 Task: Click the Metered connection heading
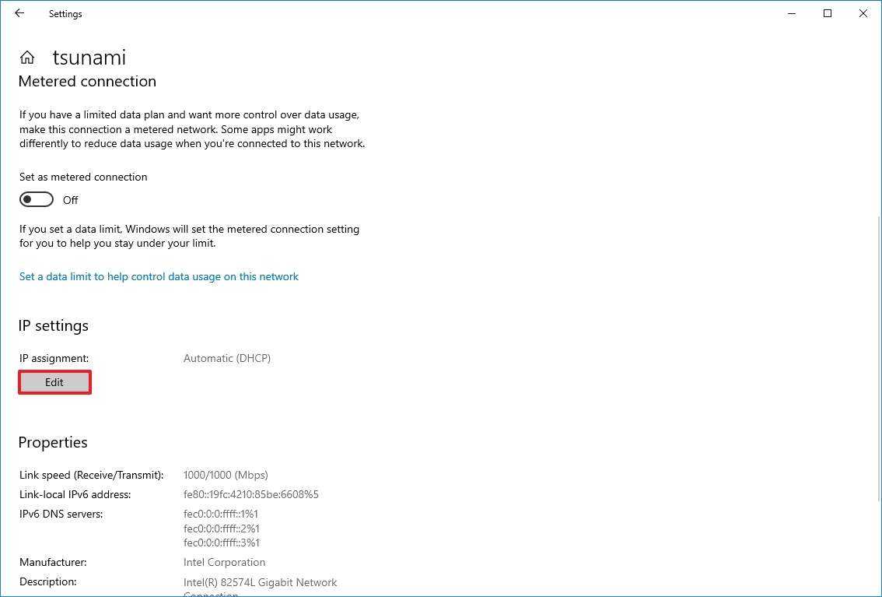pyautogui.click(x=87, y=81)
